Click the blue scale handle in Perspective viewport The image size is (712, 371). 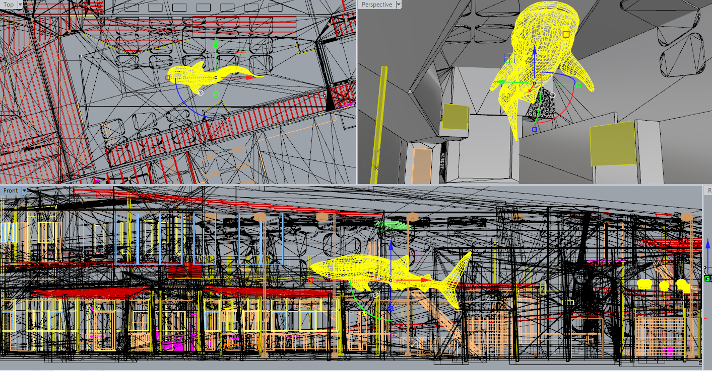pyautogui.click(x=534, y=129)
